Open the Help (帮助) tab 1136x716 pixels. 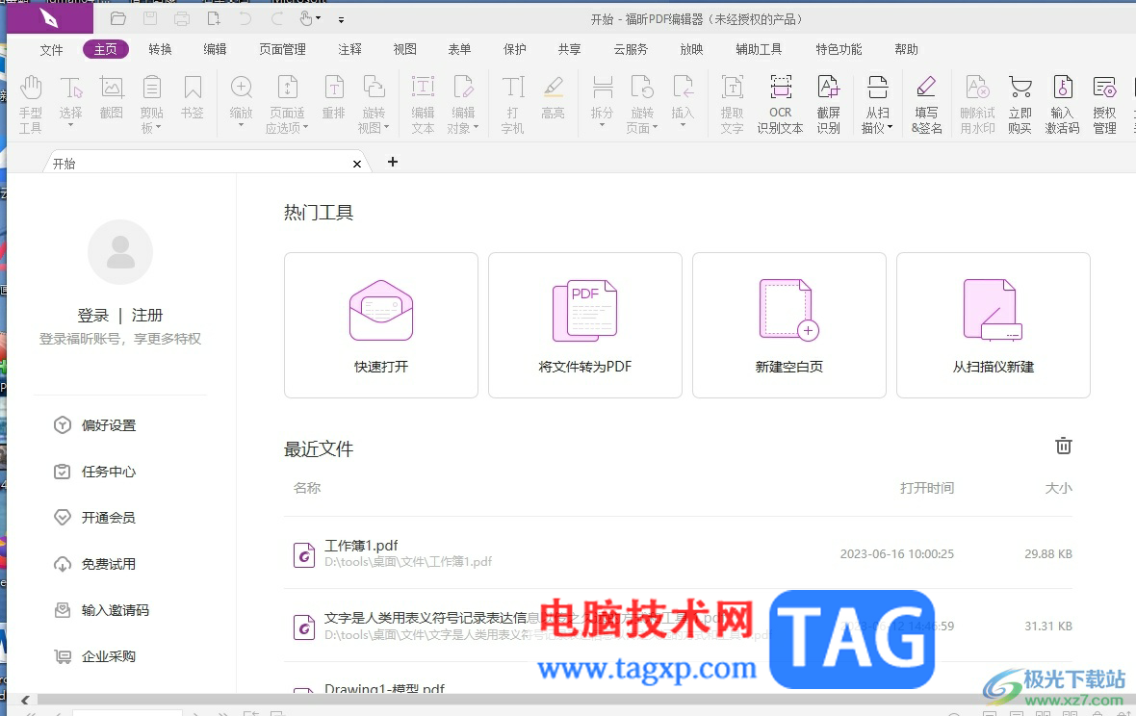(906, 49)
